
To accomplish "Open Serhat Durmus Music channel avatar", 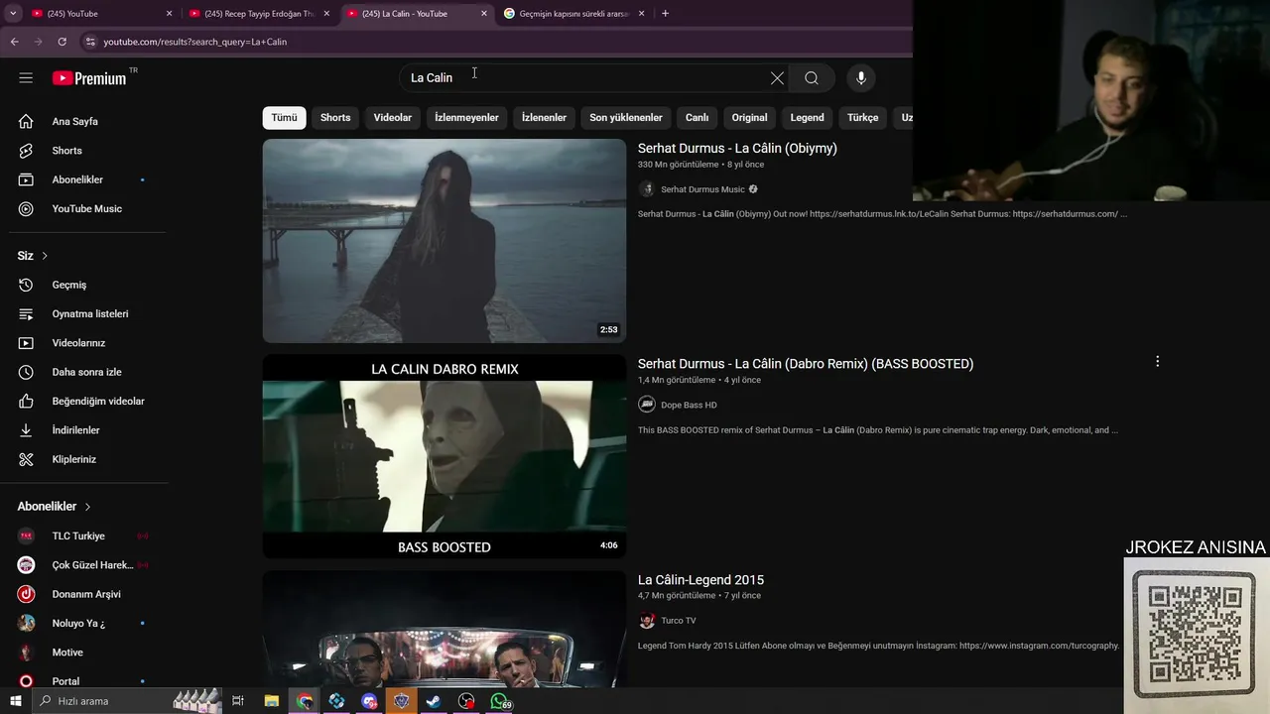I will point(647,189).
